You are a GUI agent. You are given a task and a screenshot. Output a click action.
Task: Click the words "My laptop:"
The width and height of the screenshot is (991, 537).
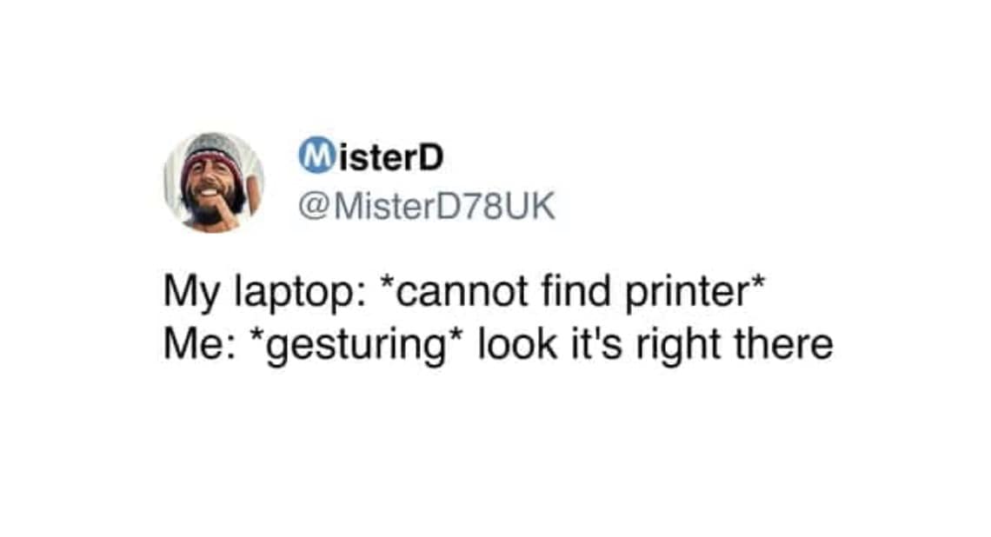point(263,293)
